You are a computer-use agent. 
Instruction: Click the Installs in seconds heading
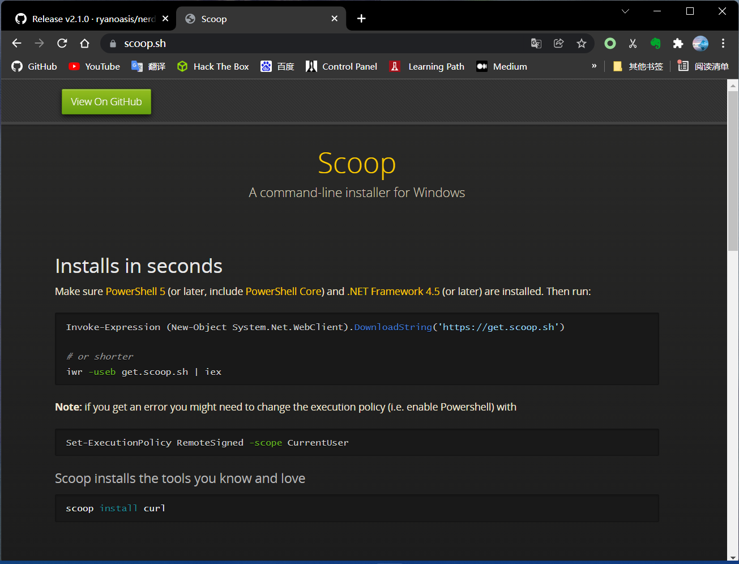click(139, 266)
